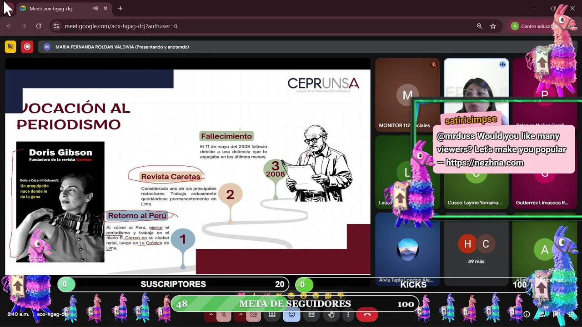Click the CEPRUNSA logo on the slide
The width and height of the screenshot is (582, 327).
pos(323,84)
